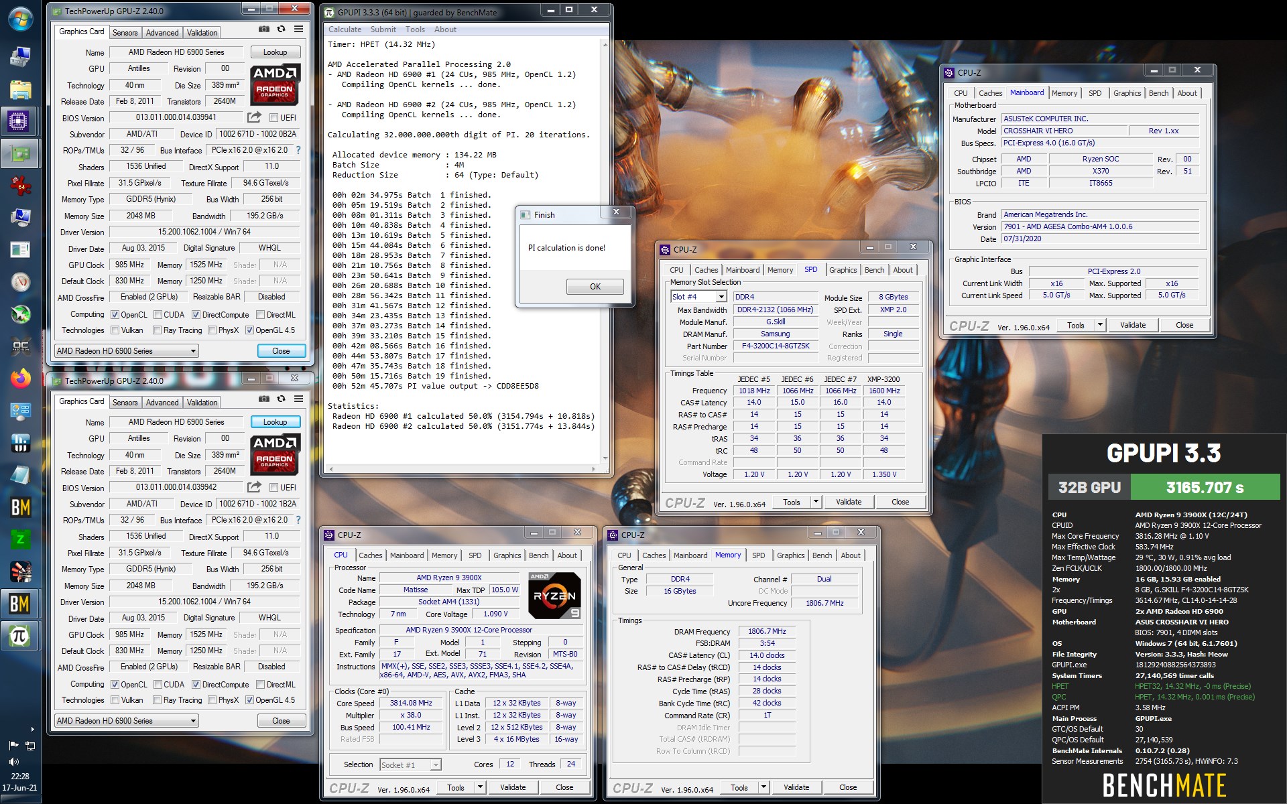The image size is (1287, 804).
Task: Expand Tools dropdown arrow in CPU-Z Mainboard window
Action: (x=1100, y=325)
